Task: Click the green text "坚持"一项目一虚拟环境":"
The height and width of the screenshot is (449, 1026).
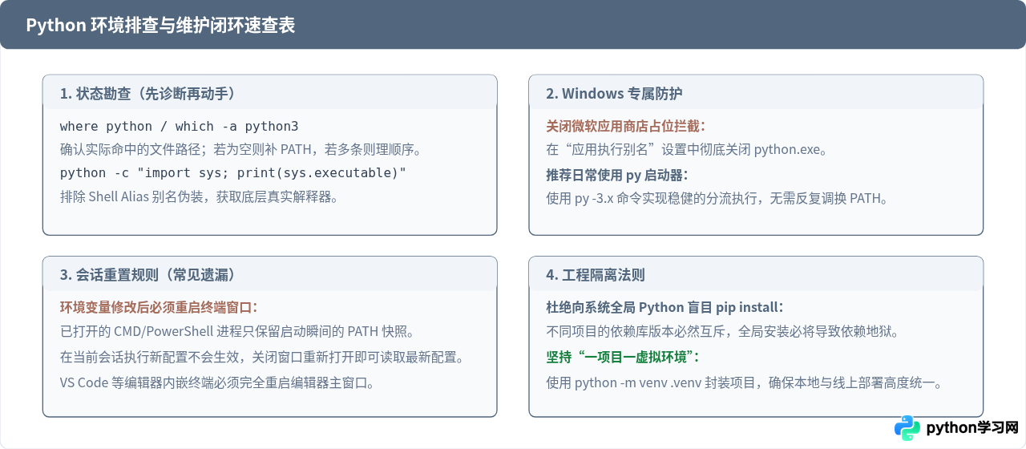Action: pyautogui.click(x=623, y=356)
